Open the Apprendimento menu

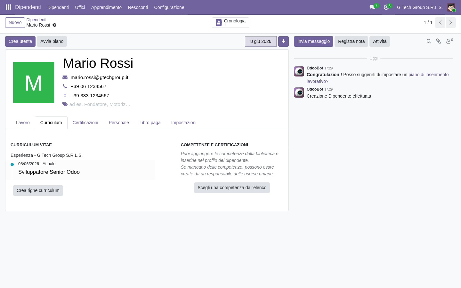[x=106, y=7]
